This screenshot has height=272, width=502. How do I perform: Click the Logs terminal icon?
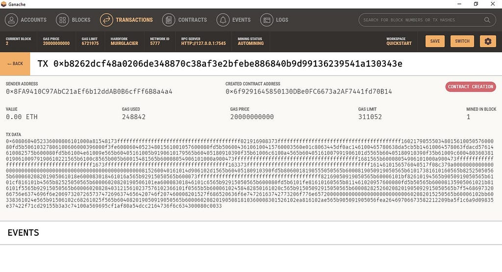click(x=267, y=20)
